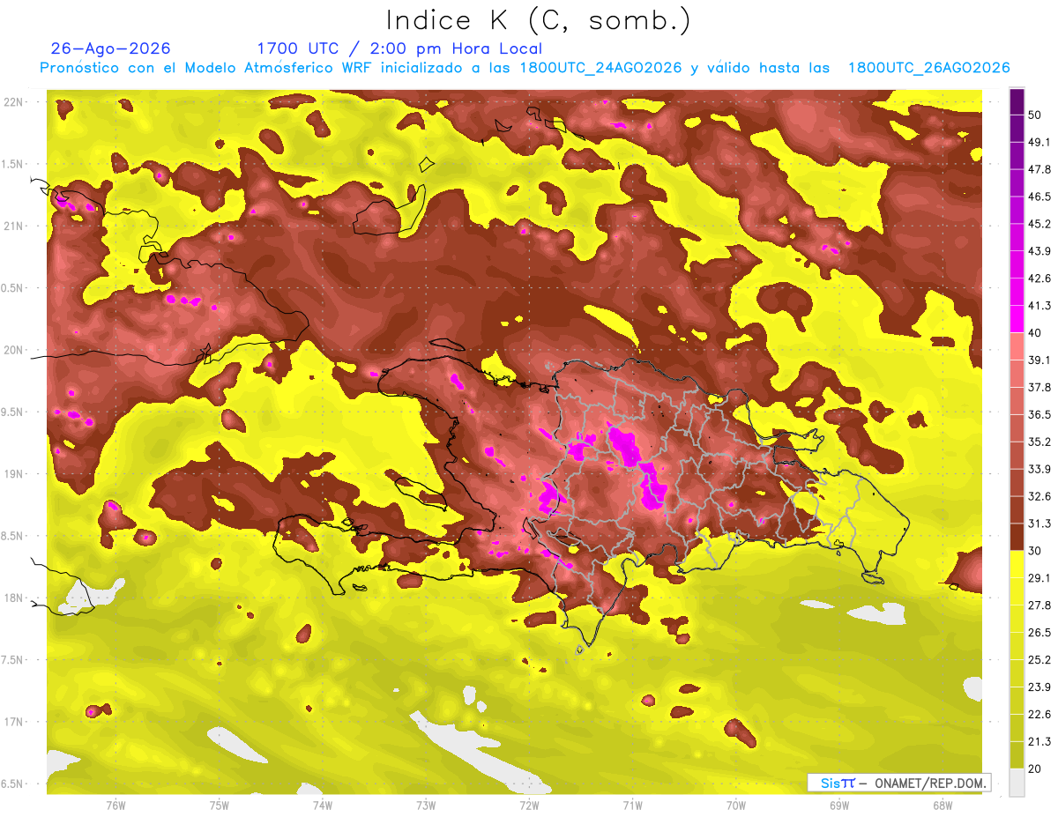The width and height of the screenshot is (1058, 817).
Task: Click the colorbar value '23.9'
Action: click(1039, 687)
